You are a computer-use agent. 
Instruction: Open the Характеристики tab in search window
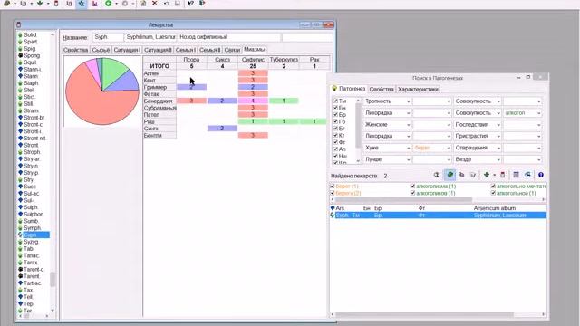[418, 90]
